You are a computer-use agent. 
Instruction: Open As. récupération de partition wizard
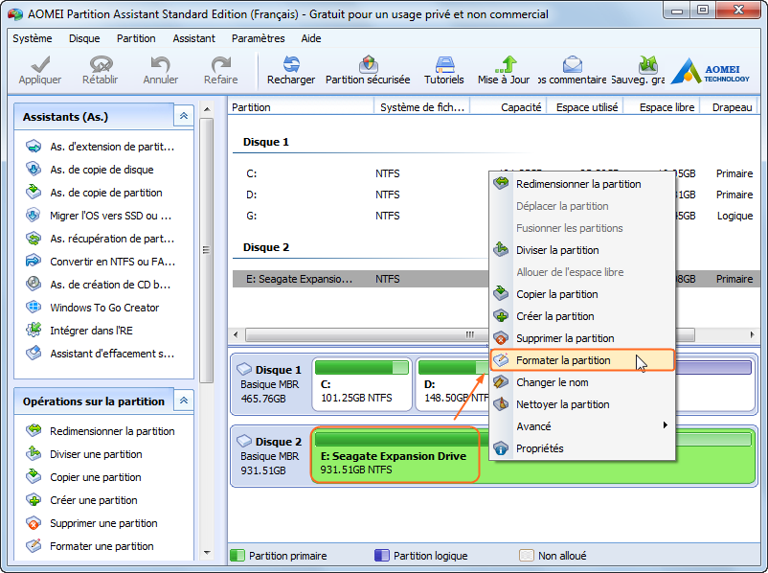(101, 239)
